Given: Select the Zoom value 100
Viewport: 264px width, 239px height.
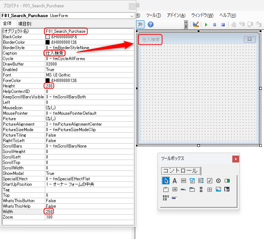Looking at the screenshot, I should (x=89, y=217).
